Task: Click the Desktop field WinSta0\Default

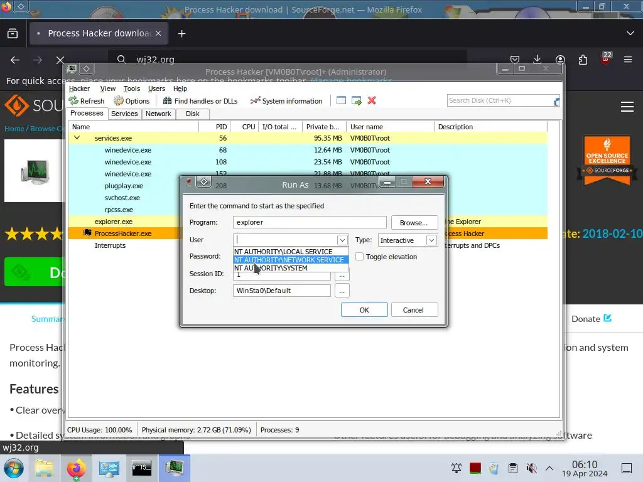Action: [282, 291]
